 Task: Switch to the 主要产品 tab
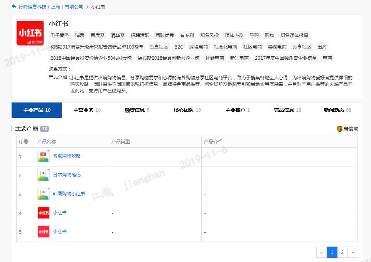click(37, 110)
